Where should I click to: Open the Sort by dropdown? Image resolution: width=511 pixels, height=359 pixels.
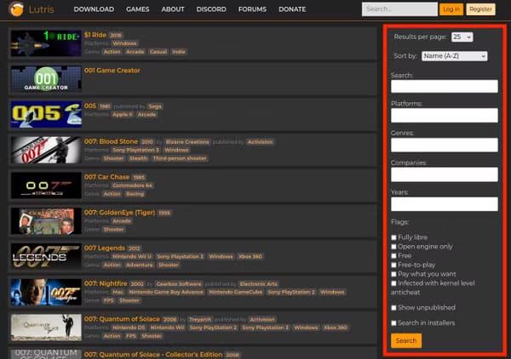click(454, 56)
